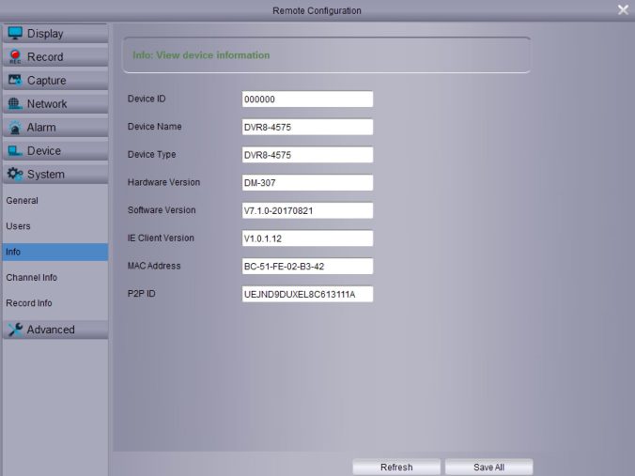
Task: Click the System gears icon
Action: pyautogui.click(x=15, y=174)
